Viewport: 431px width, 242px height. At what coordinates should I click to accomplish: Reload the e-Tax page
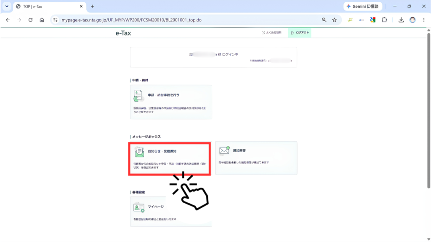[30, 20]
